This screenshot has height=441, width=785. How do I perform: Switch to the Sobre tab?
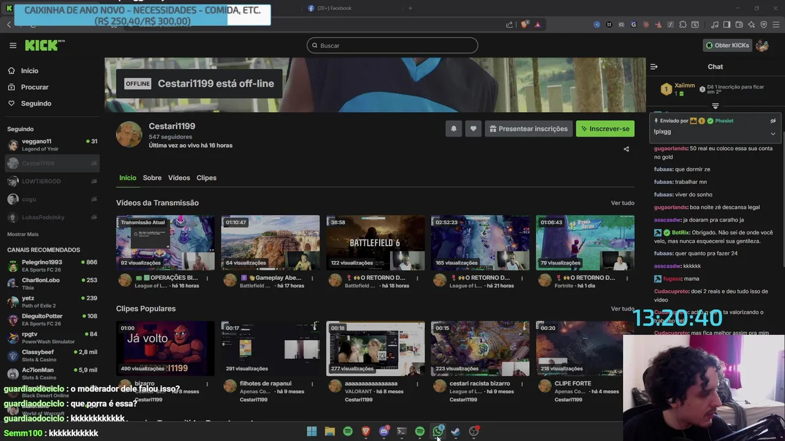[152, 178]
